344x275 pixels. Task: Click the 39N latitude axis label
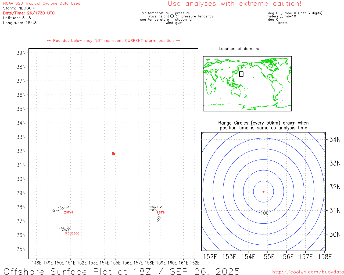point(21,53)
